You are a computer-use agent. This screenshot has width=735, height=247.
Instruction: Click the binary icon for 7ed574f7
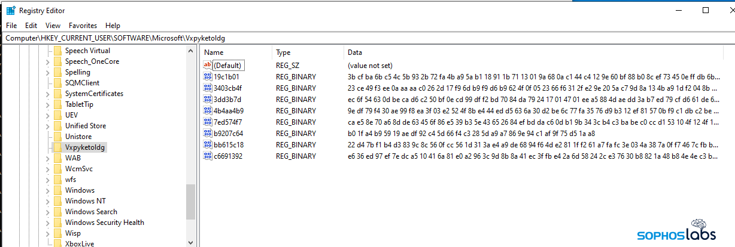coord(208,122)
